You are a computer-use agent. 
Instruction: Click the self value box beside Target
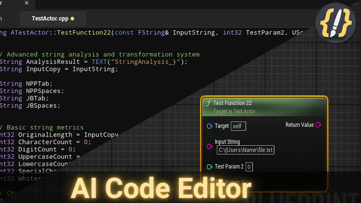[238, 126]
